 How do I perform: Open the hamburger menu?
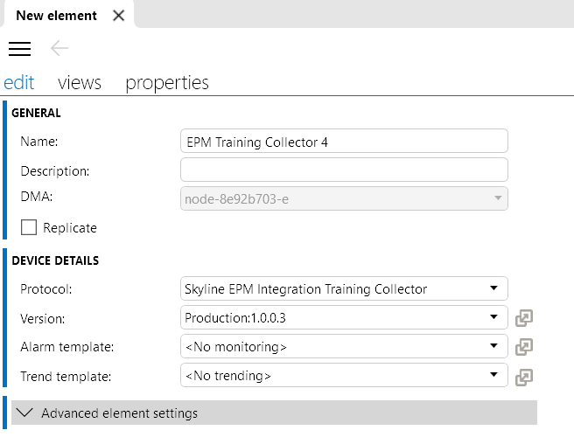(20, 49)
